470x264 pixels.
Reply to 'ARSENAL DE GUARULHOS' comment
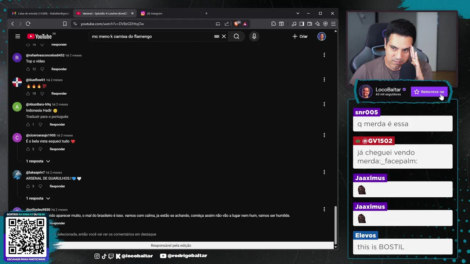click(57, 186)
